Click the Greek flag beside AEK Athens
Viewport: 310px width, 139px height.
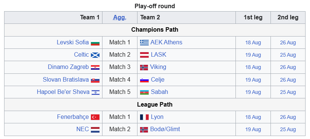coord(144,43)
